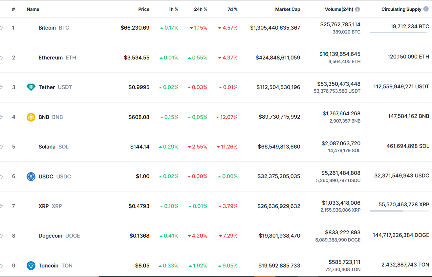The width and height of the screenshot is (432, 277).
Task: Click BNB price $608.08
Action: coord(139,117)
